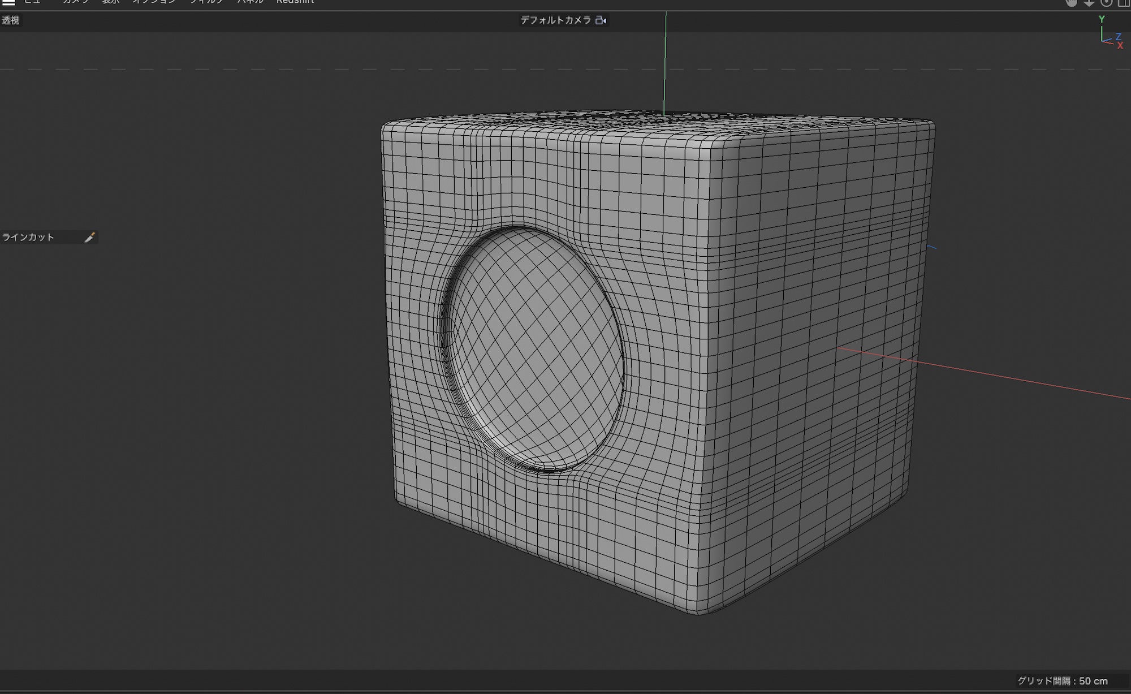Click the pan view hand icon
Screen dimensions: 1131x694
coord(1071,3)
